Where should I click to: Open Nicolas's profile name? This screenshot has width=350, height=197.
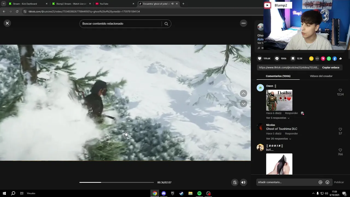[x=270, y=125]
